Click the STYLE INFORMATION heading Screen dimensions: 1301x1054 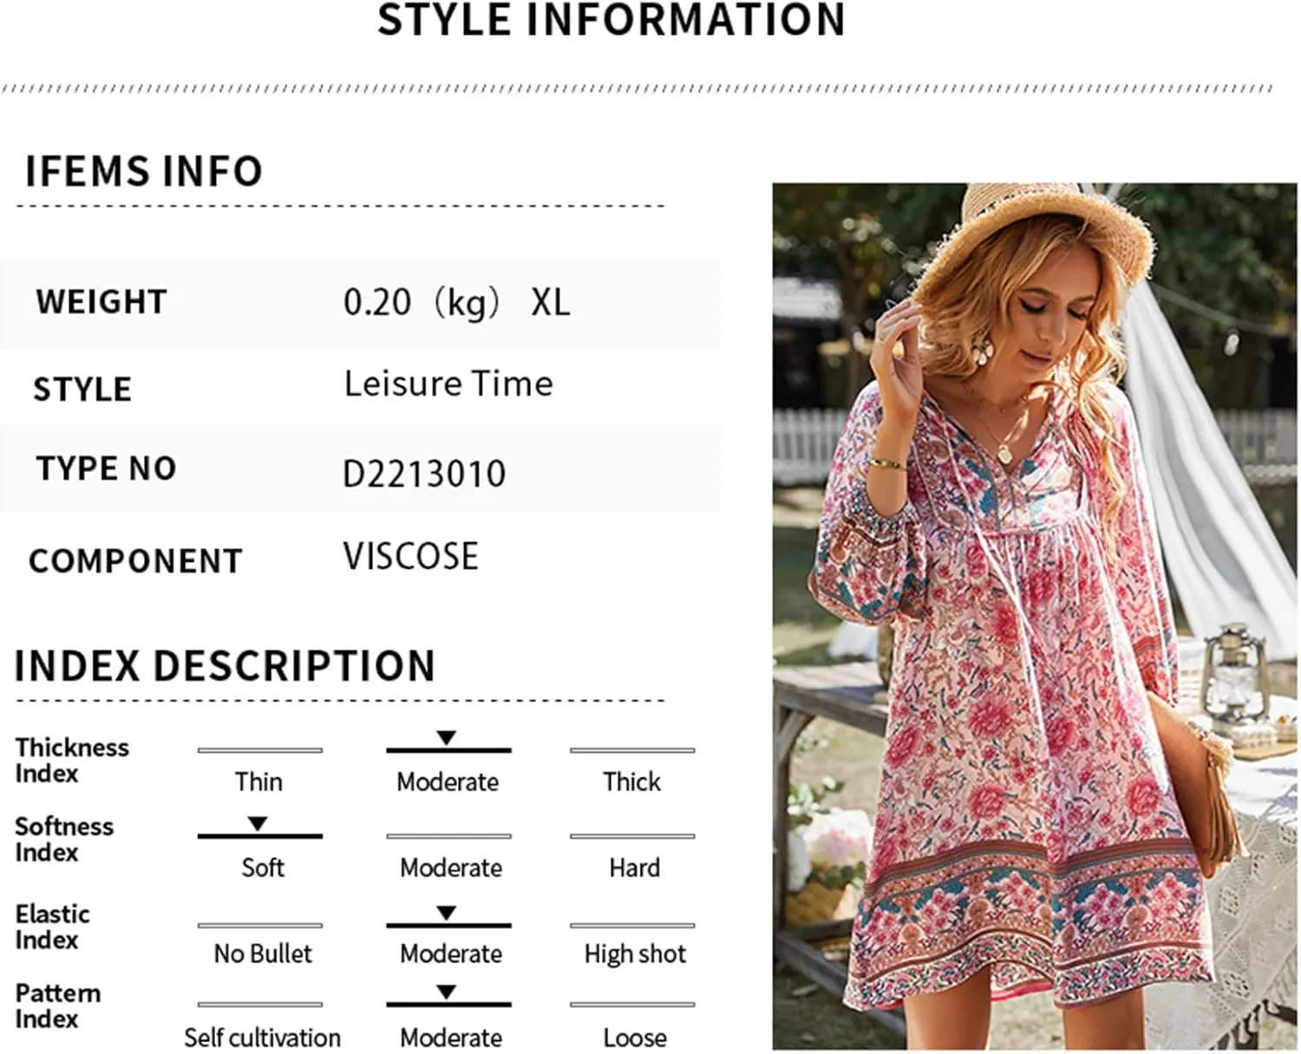(x=611, y=20)
